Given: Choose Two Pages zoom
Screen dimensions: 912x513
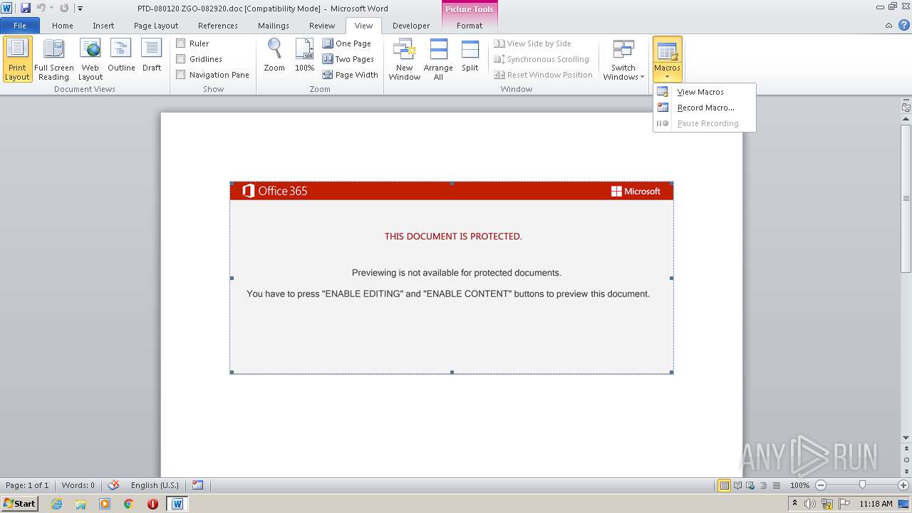Looking at the screenshot, I should pyautogui.click(x=348, y=59).
